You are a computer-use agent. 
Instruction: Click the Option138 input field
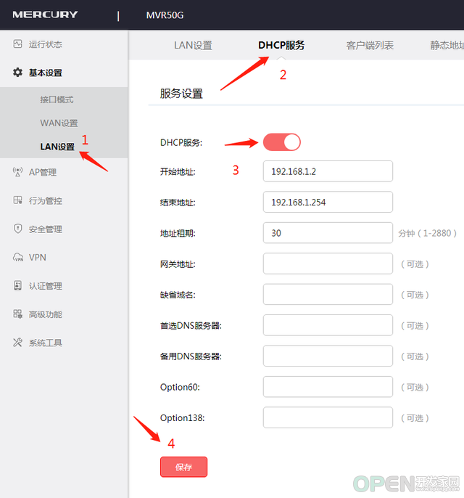[x=328, y=417]
